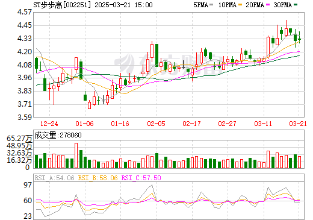This screenshot has height=220, width=313.
Task: Click the large red candlestick after 03-11
Action: point(268,46)
